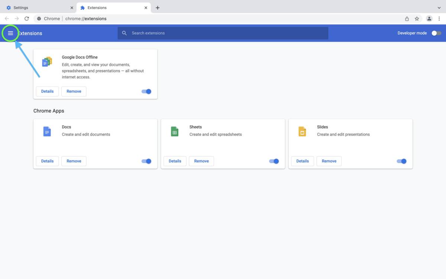Click the 'Create and edit spreadsheets' description
Screen dimensions: 446x279
click(216, 134)
